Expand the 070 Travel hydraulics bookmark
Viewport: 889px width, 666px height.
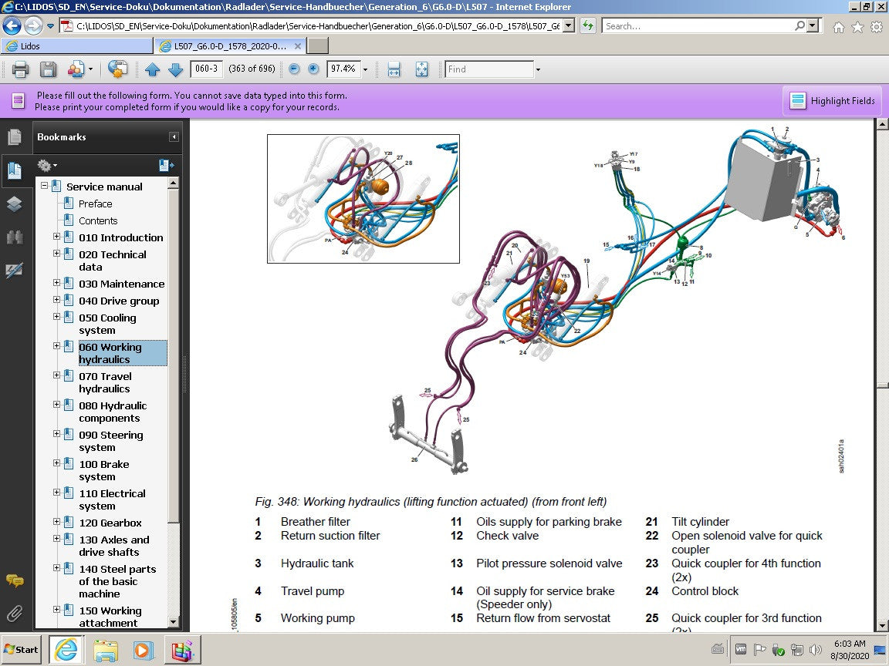click(x=56, y=375)
